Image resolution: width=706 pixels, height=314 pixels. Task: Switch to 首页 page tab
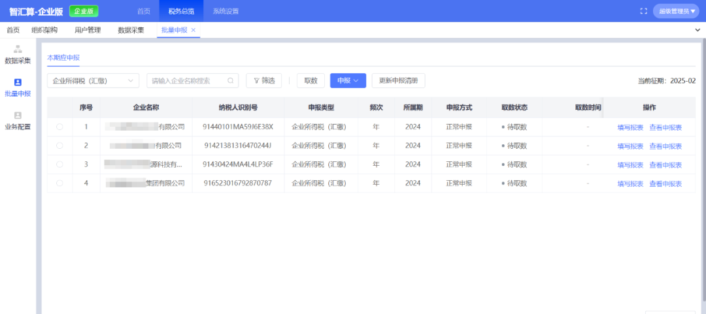tap(13, 30)
